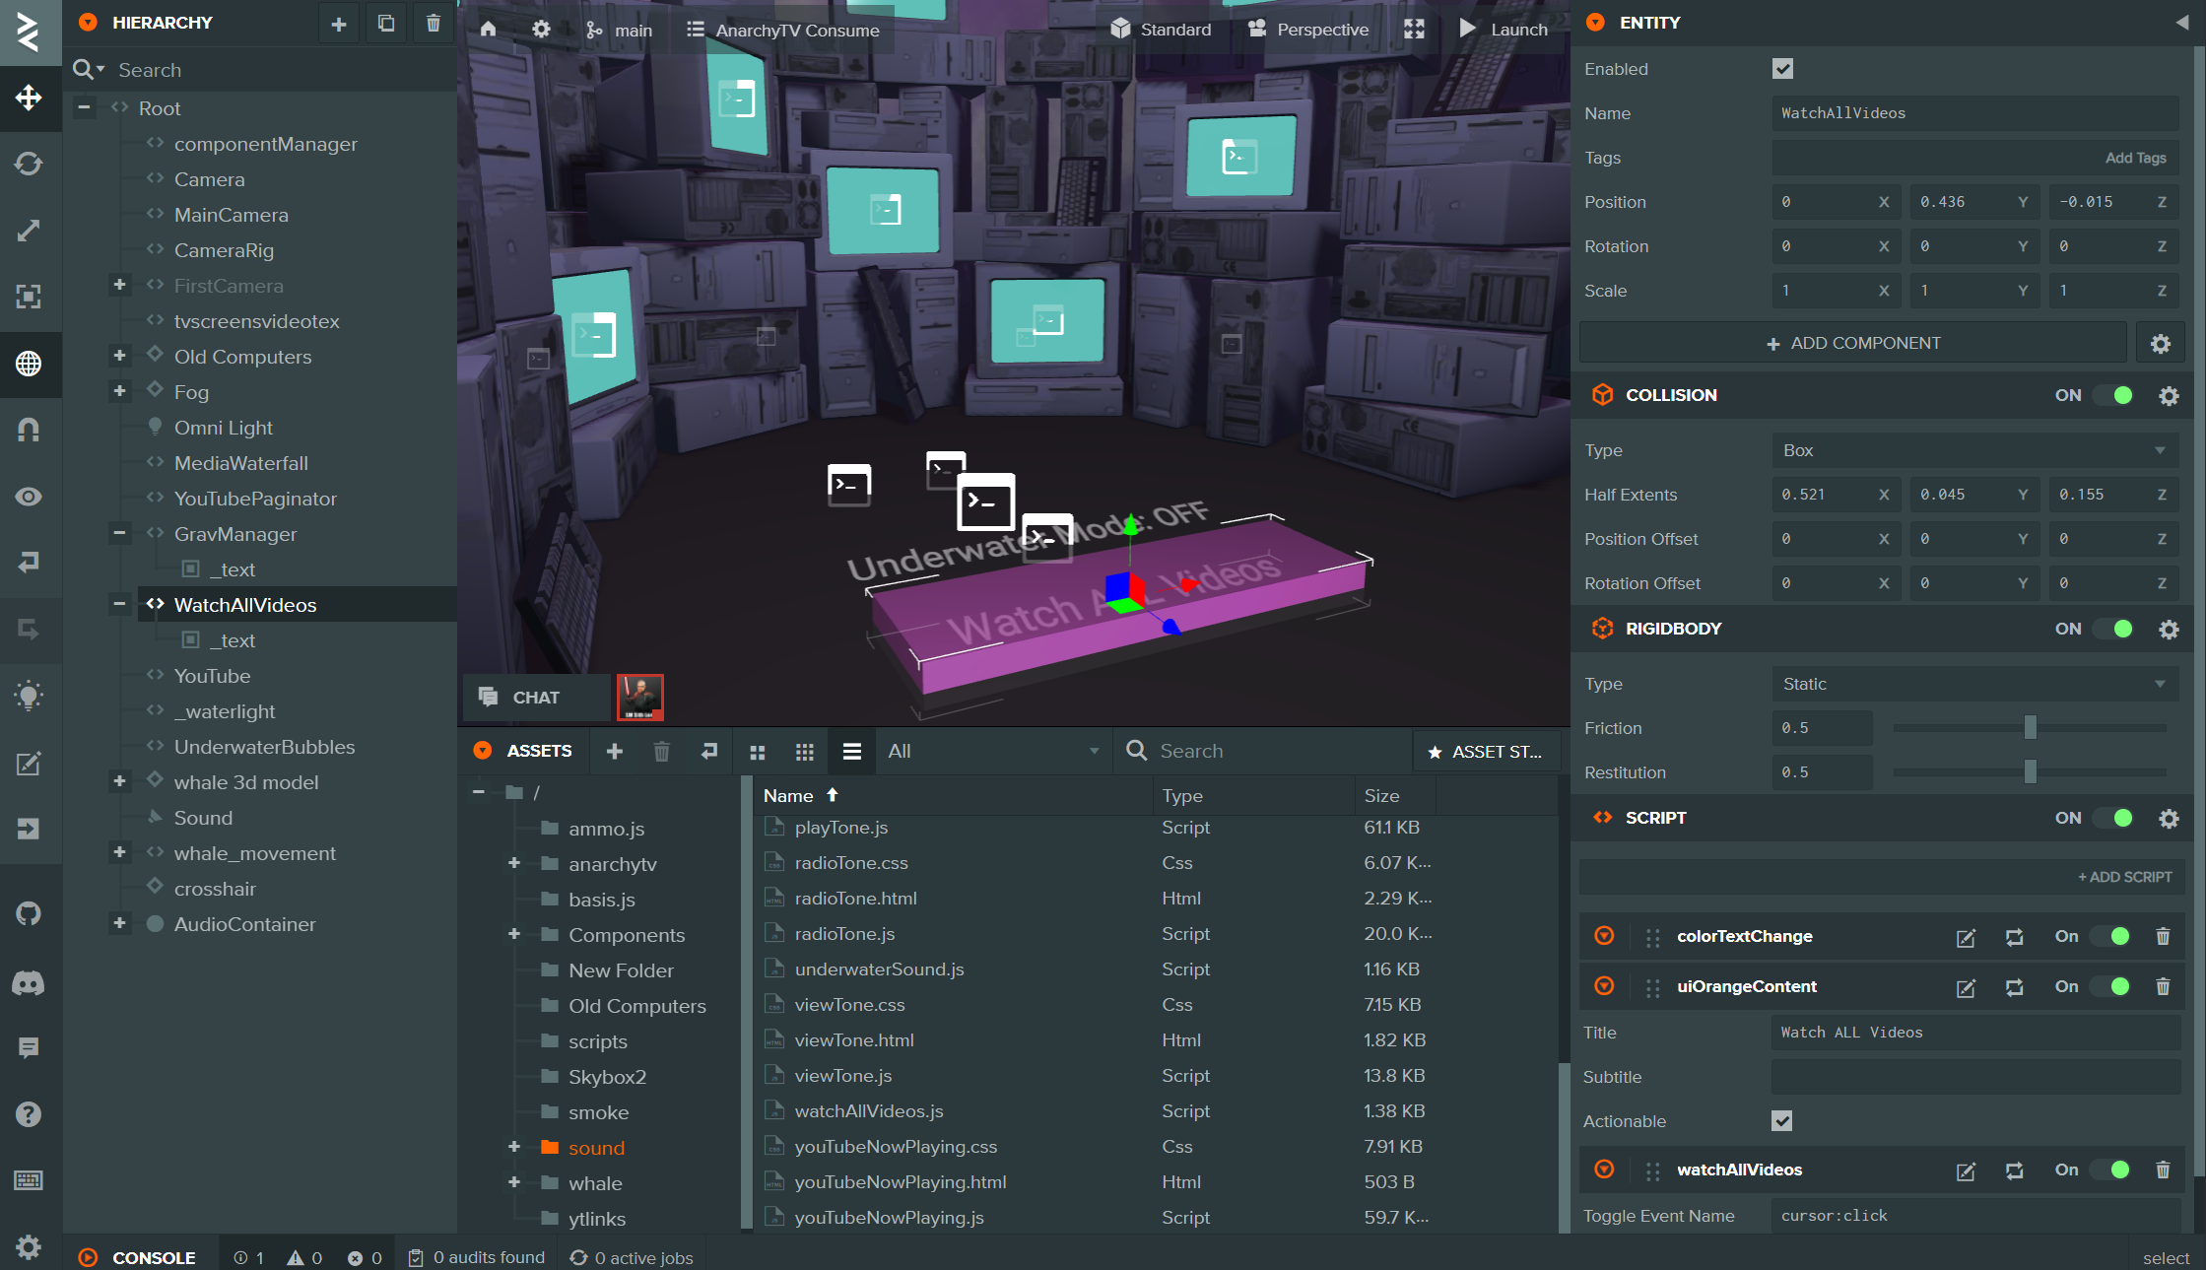Image resolution: width=2206 pixels, height=1270 pixels.
Task: Open the main branch menu
Action: coord(619,30)
